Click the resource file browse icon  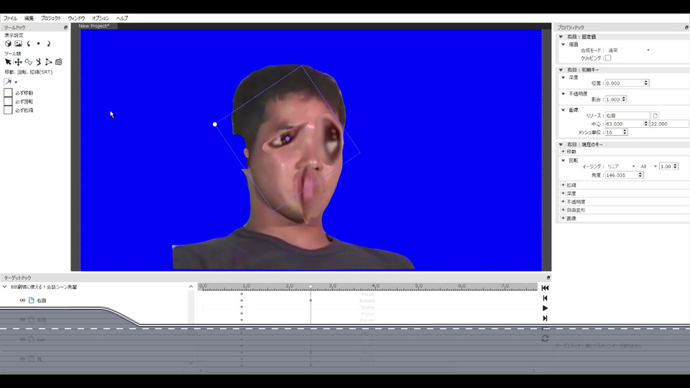coord(655,115)
